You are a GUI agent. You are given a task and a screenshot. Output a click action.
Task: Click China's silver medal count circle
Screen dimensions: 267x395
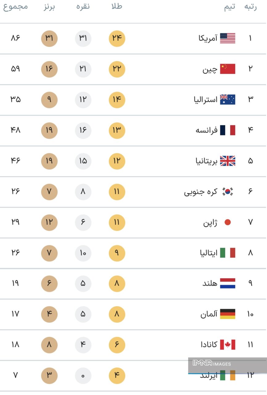(x=83, y=69)
